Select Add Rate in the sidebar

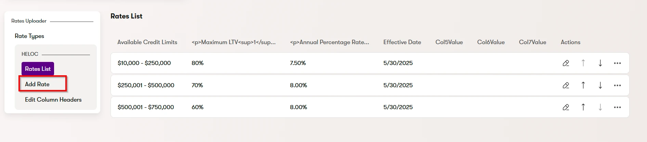coord(37,84)
